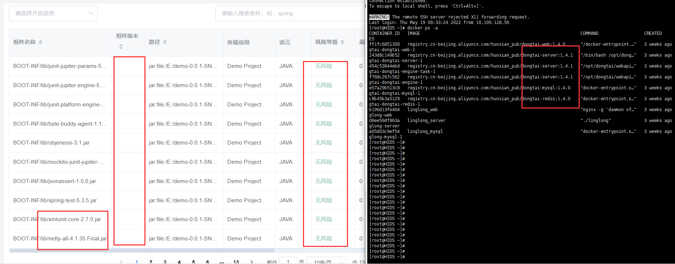Image resolution: width=675 pixels, height=264 pixels.
Task: Click the horizontal scrollbar under the table
Action: point(142,251)
